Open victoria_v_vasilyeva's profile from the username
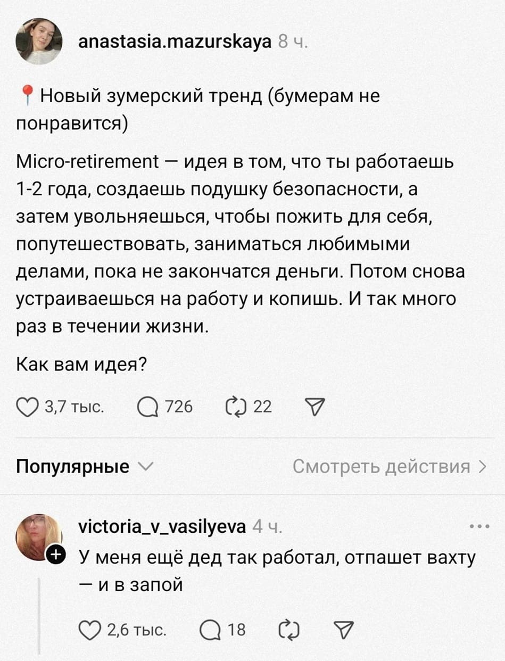 (162, 527)
